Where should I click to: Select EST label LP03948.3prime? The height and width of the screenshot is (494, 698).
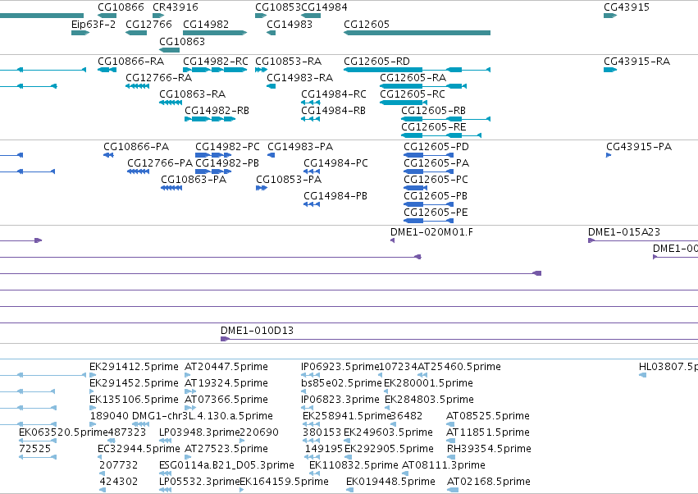tap(199, 432)
